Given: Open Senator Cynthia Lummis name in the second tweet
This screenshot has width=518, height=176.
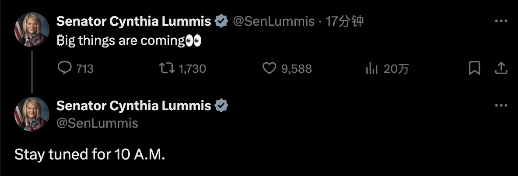Looking at the screenshot, I should 134,105.
